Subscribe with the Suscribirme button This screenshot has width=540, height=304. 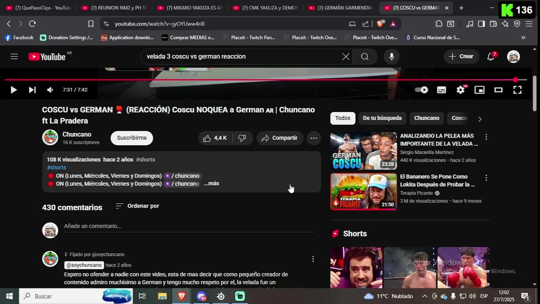point(132,138)
